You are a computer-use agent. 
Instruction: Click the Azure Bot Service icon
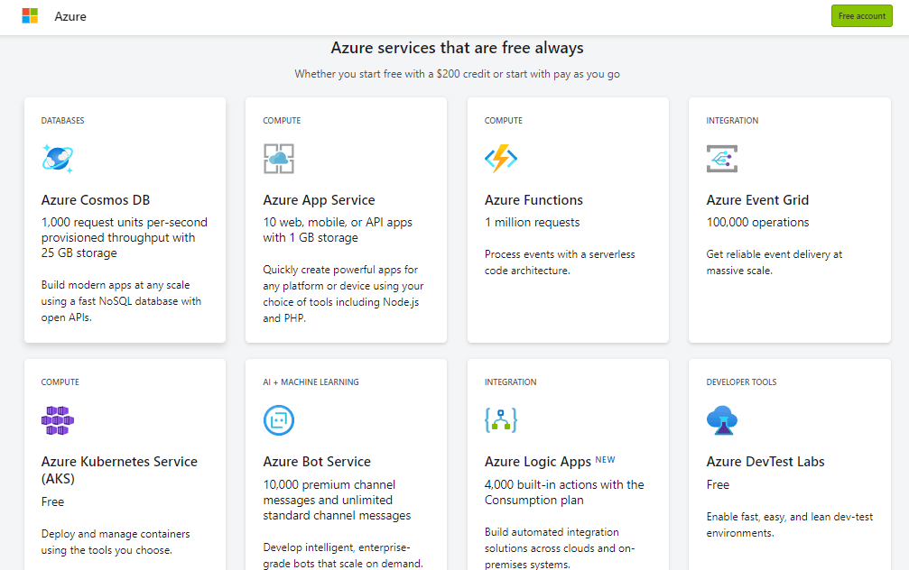279,420
